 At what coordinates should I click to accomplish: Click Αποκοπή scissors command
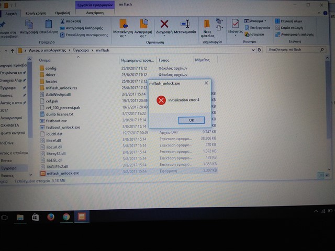pyautogui.click(x=71, y=21)
